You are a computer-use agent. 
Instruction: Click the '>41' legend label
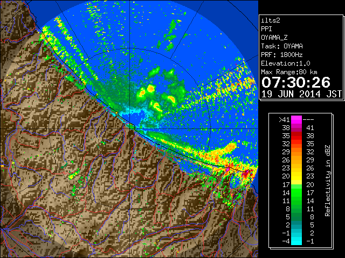(284, 119)
